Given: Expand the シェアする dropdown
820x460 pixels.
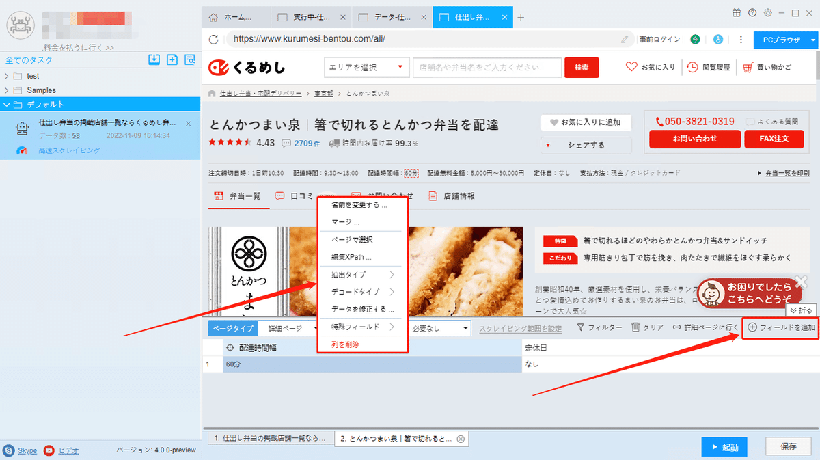Looking at the screenshot, I should (586, 145).
